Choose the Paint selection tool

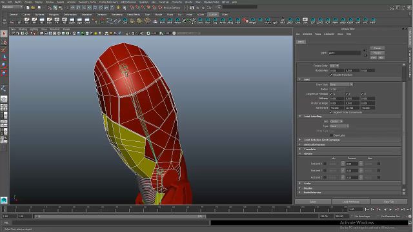point(4,50)
